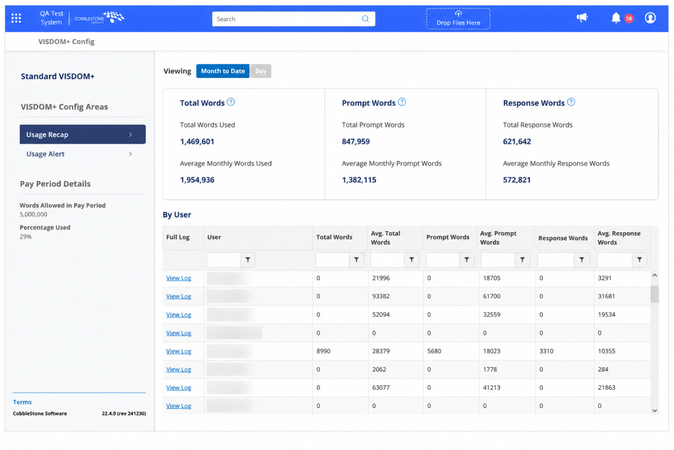
Task: Expand the Usage Alert chevron
Action: (x=131, y=154)
